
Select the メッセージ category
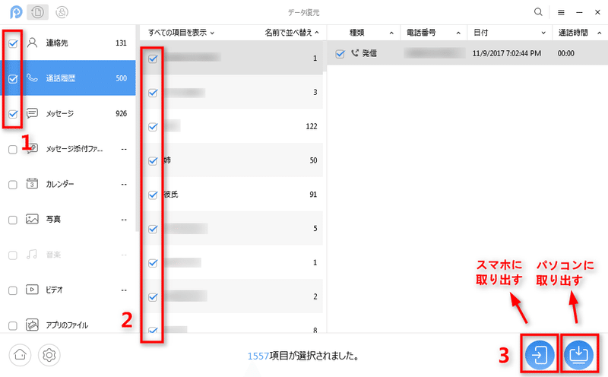click(68, 113)
